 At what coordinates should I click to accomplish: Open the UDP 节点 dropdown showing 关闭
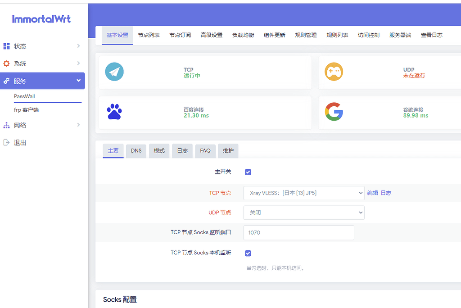click(x=304, y=213)
